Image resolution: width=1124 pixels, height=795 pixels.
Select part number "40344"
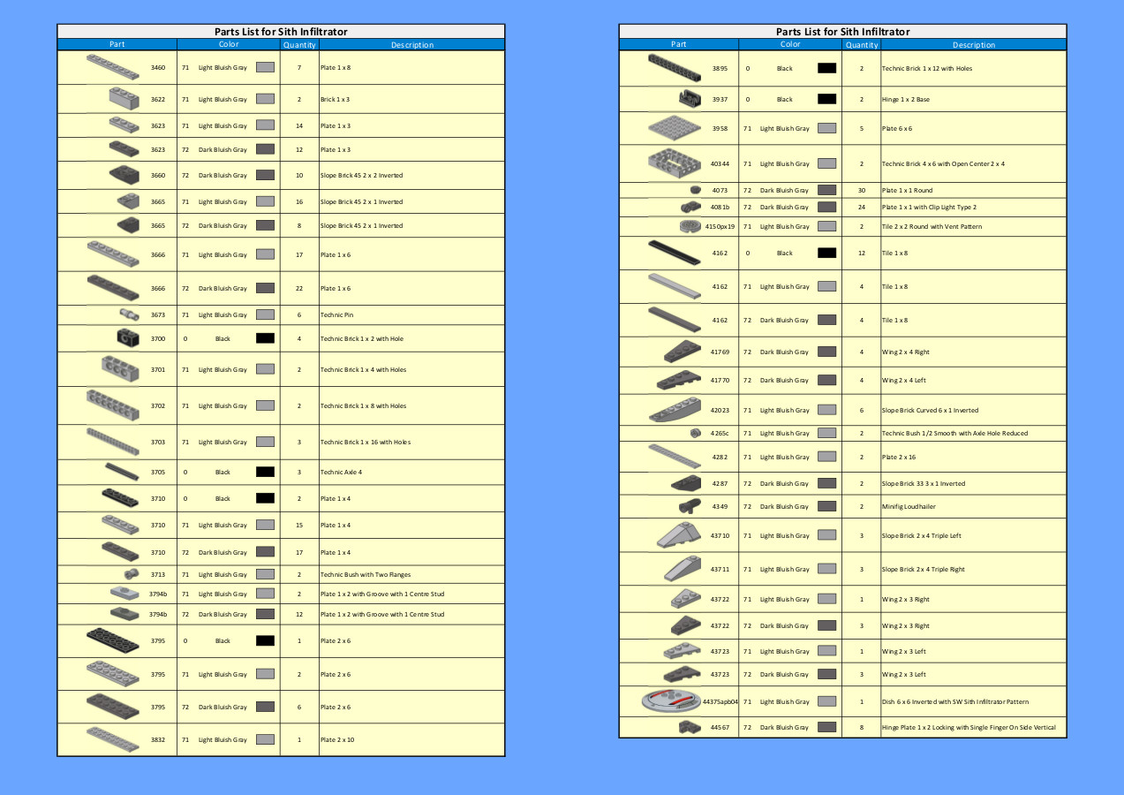coord(720,163)
